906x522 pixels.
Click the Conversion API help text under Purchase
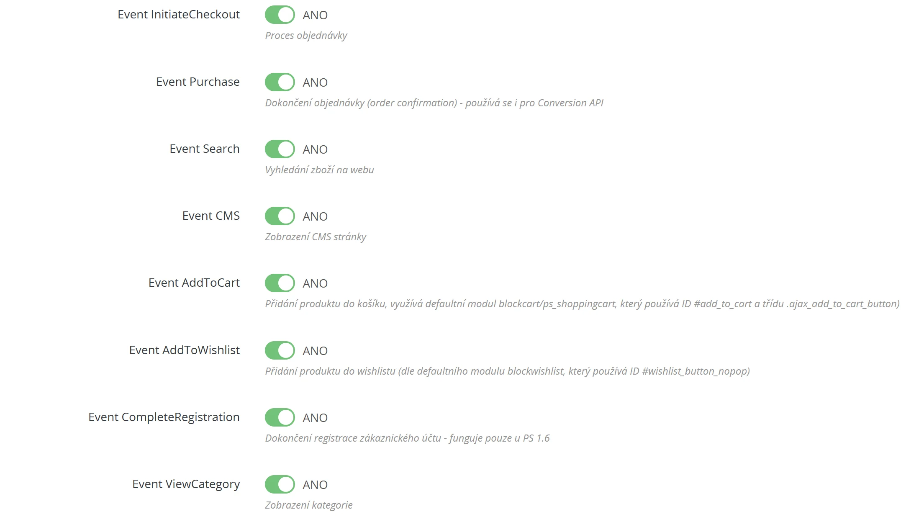click(434, 103)
